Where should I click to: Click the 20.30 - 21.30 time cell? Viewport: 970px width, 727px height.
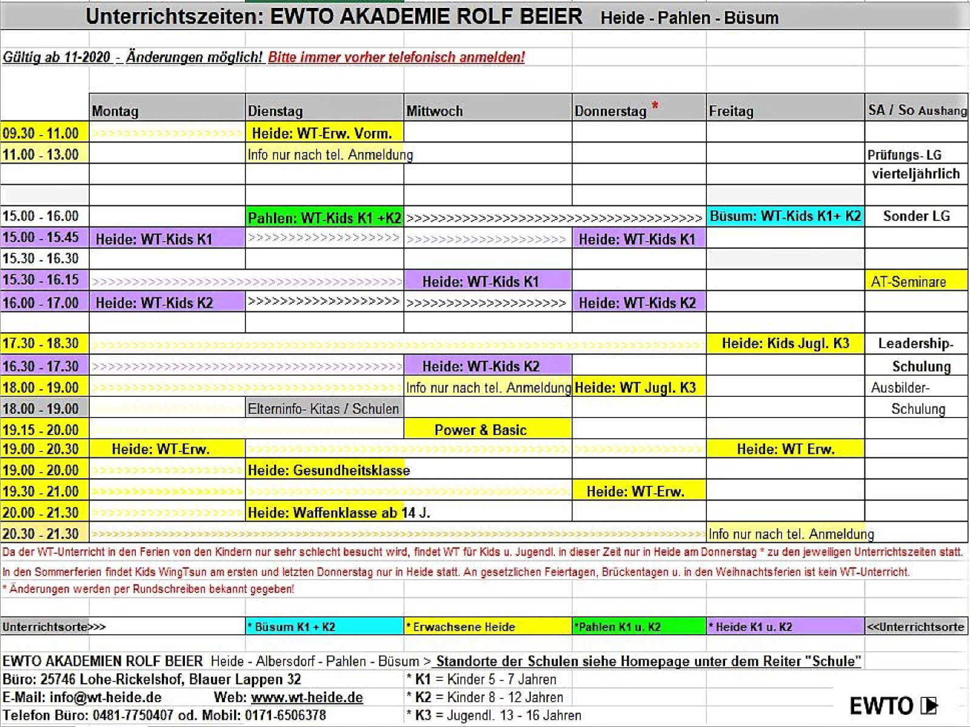(x=45, y=533)
